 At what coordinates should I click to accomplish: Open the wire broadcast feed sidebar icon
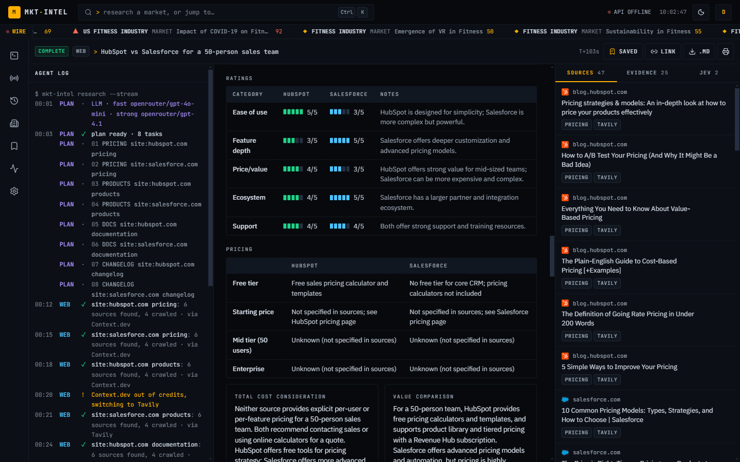[x=14, y=78]
